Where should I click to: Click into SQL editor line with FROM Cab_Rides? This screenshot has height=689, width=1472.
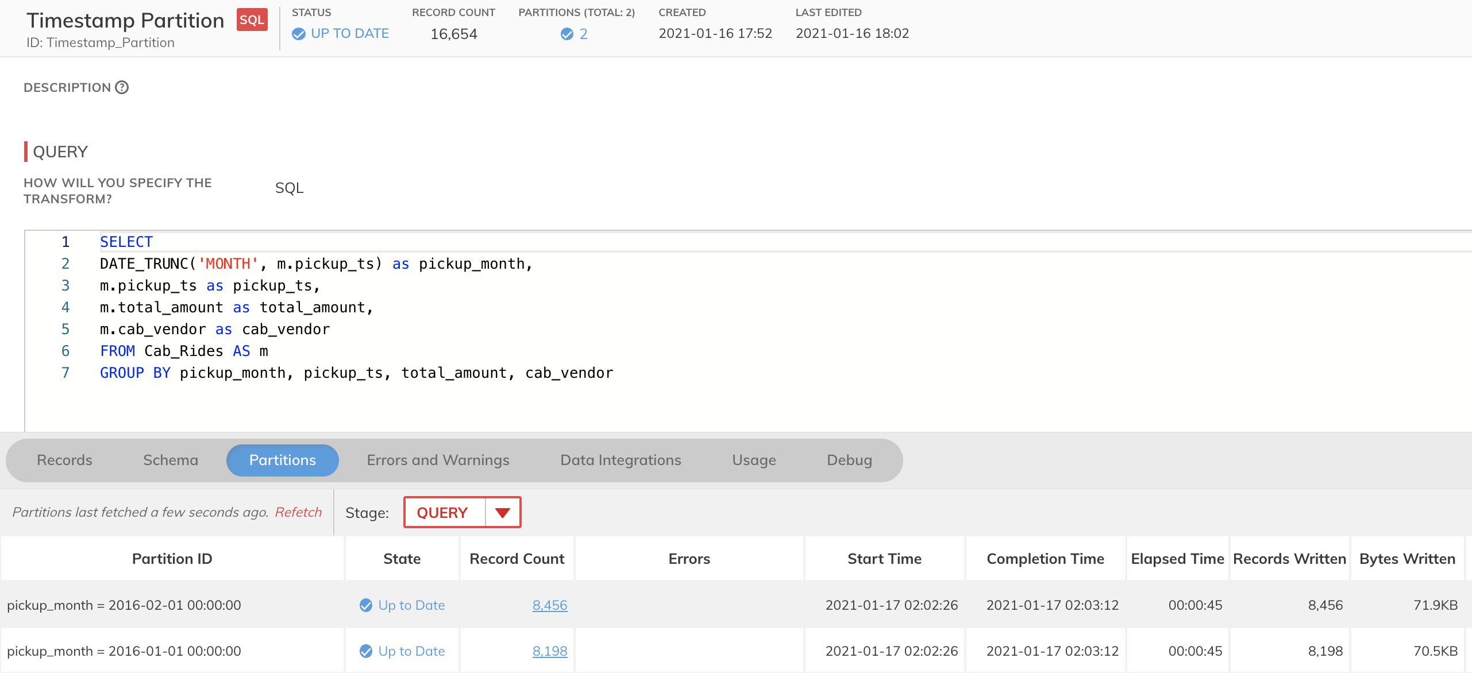[x=184, y=351]
